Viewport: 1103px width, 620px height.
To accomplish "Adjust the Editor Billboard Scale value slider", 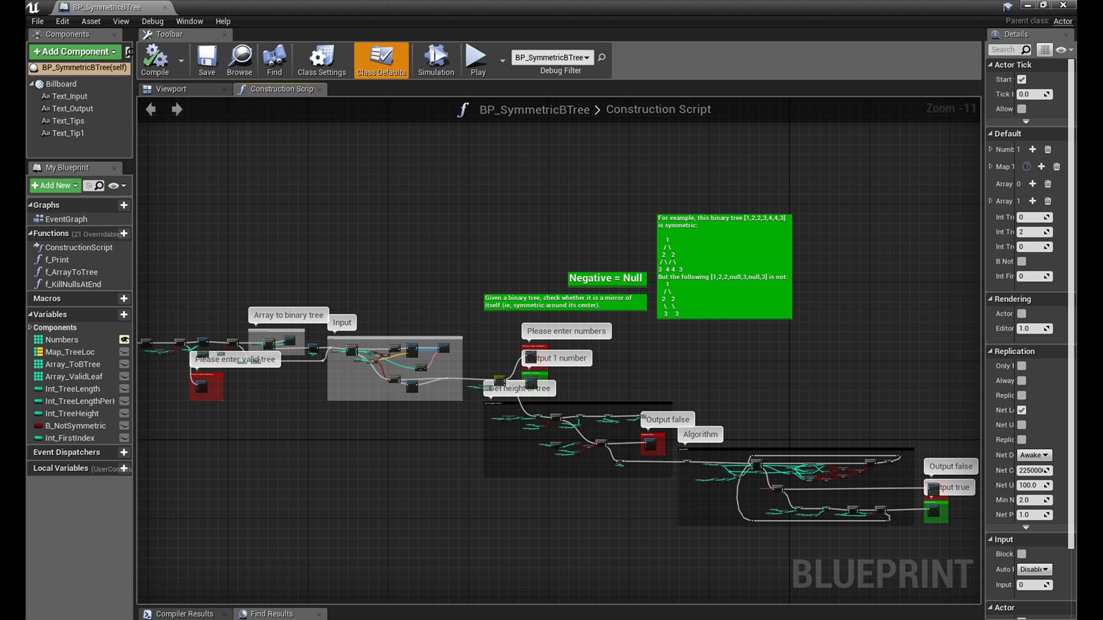I will [x=1033, y=328].
